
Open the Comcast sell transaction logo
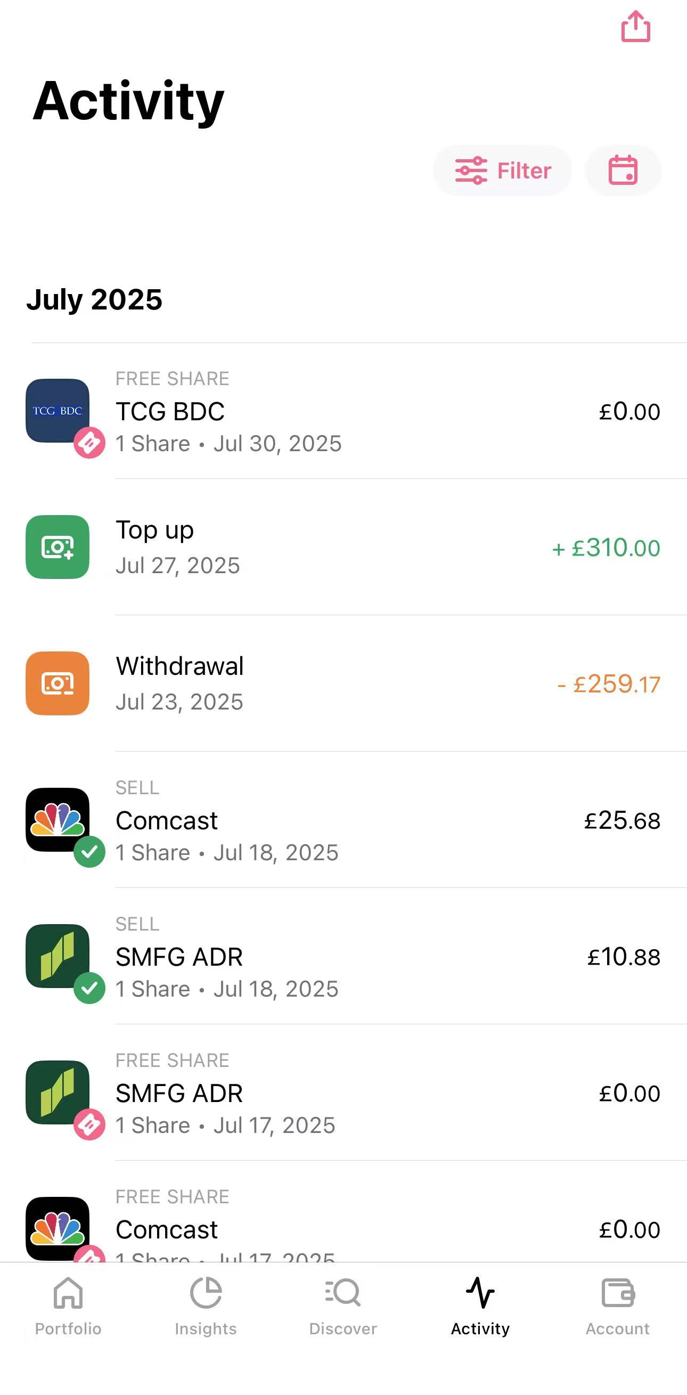click(x=58, y=820)
